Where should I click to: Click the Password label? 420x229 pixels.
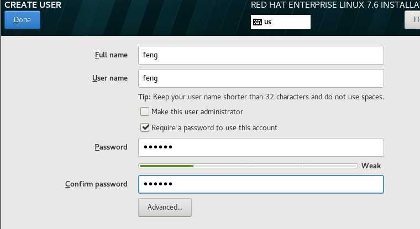(x=111, y=147)
